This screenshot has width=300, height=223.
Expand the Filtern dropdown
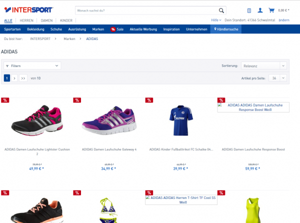coord(32,66)
